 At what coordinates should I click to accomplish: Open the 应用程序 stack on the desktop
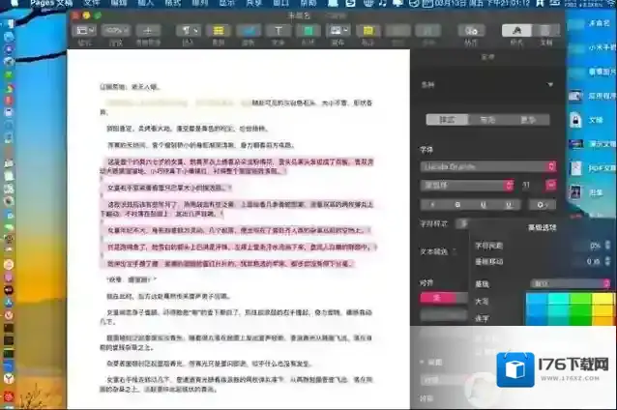tap(592, 96)
